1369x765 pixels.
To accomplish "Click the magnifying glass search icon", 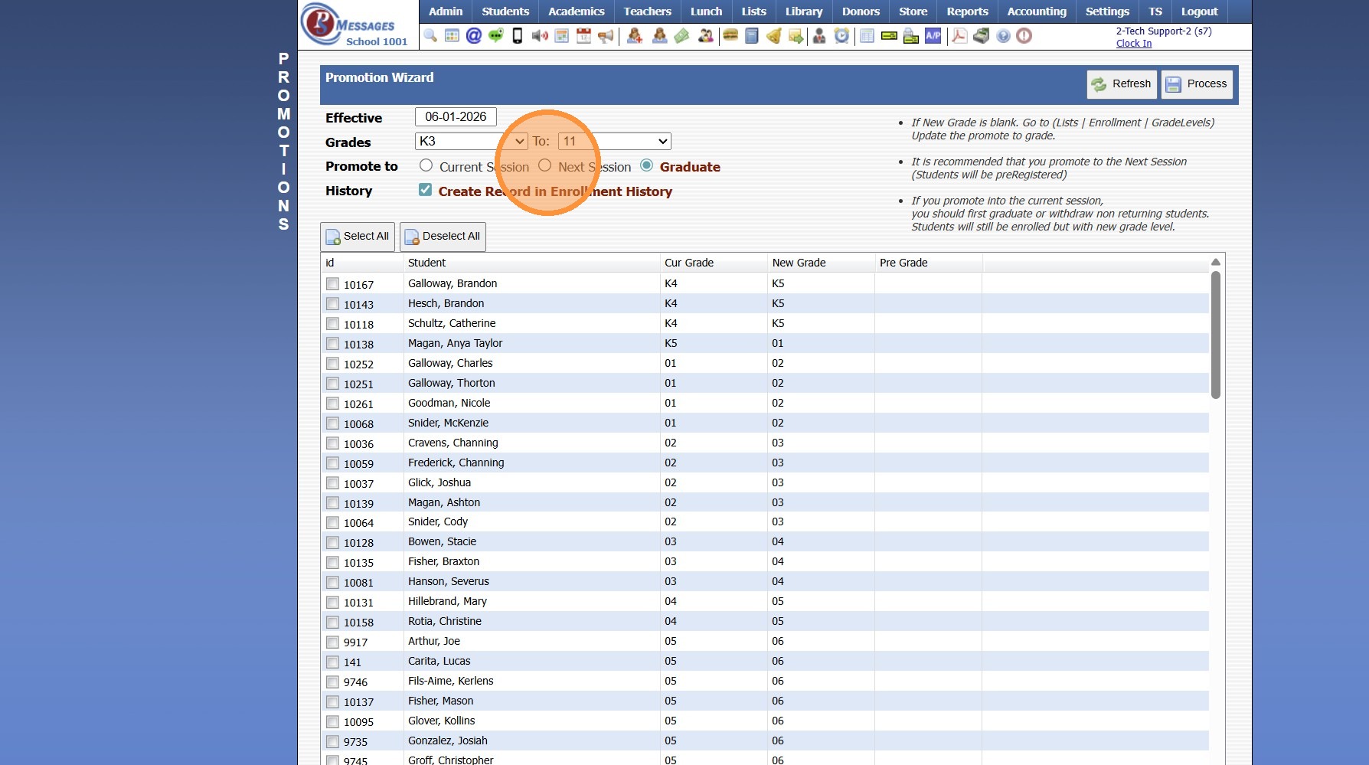I will coord(430,36).
